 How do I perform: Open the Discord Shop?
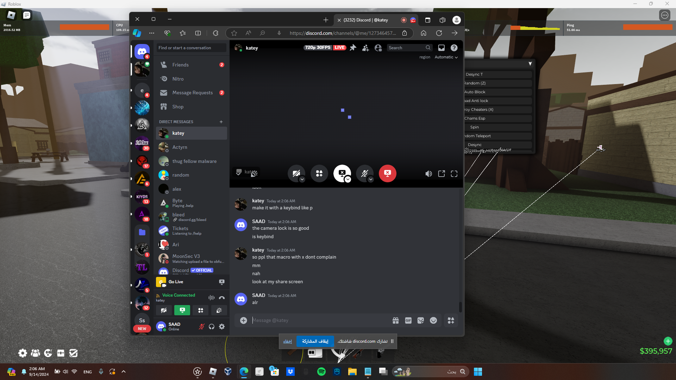(192, 107)
